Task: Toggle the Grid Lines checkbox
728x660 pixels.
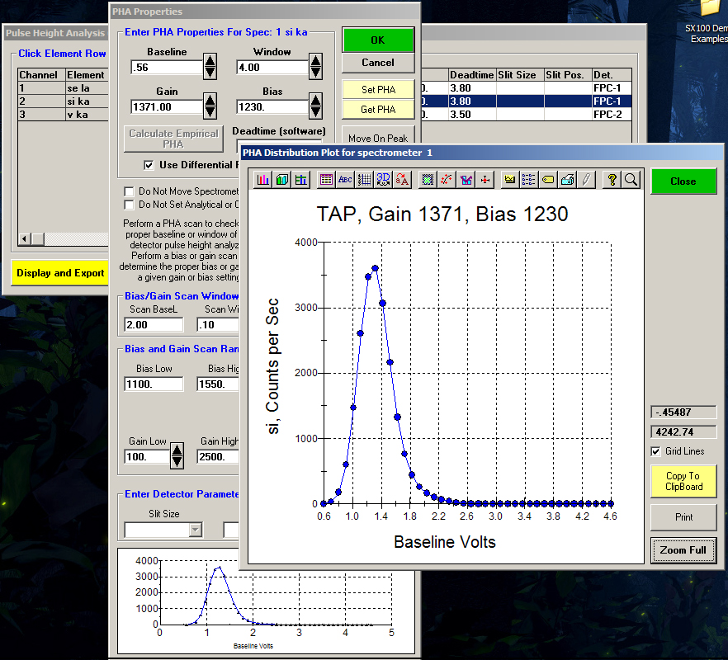Action: (x=656, y=451)
